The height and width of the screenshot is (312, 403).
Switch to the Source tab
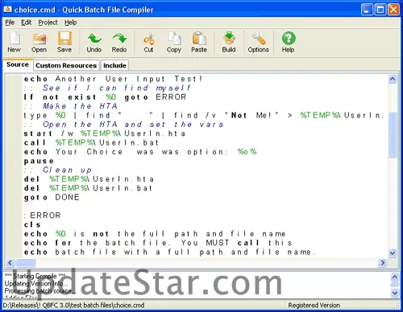18,64
